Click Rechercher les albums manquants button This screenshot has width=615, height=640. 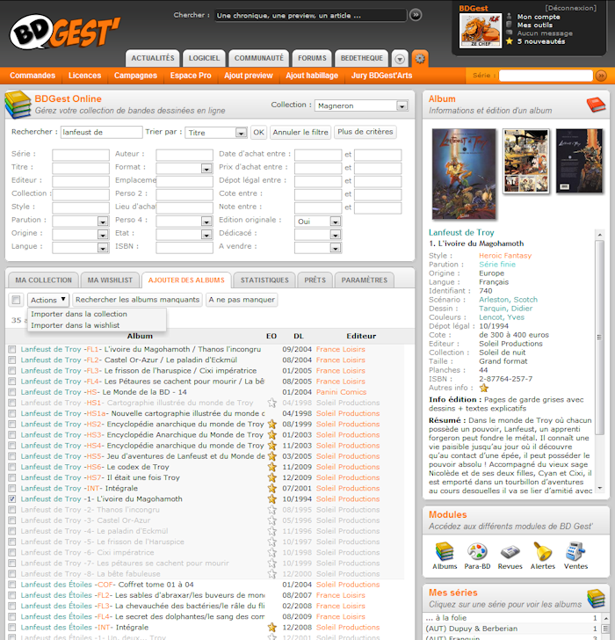137,300
